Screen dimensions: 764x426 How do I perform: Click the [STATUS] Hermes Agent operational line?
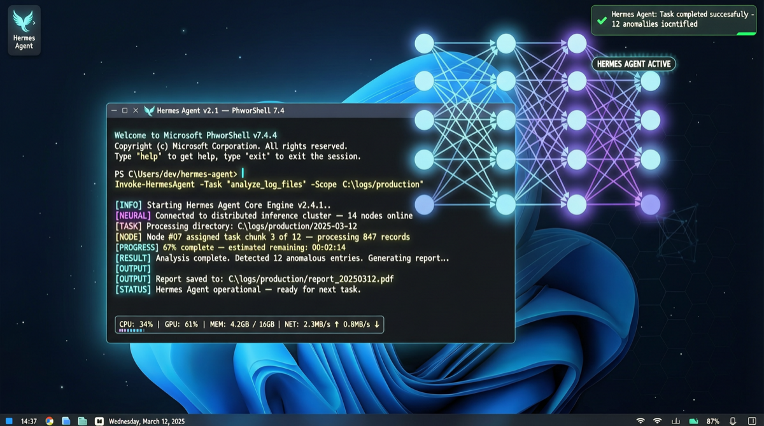[238, 289]
